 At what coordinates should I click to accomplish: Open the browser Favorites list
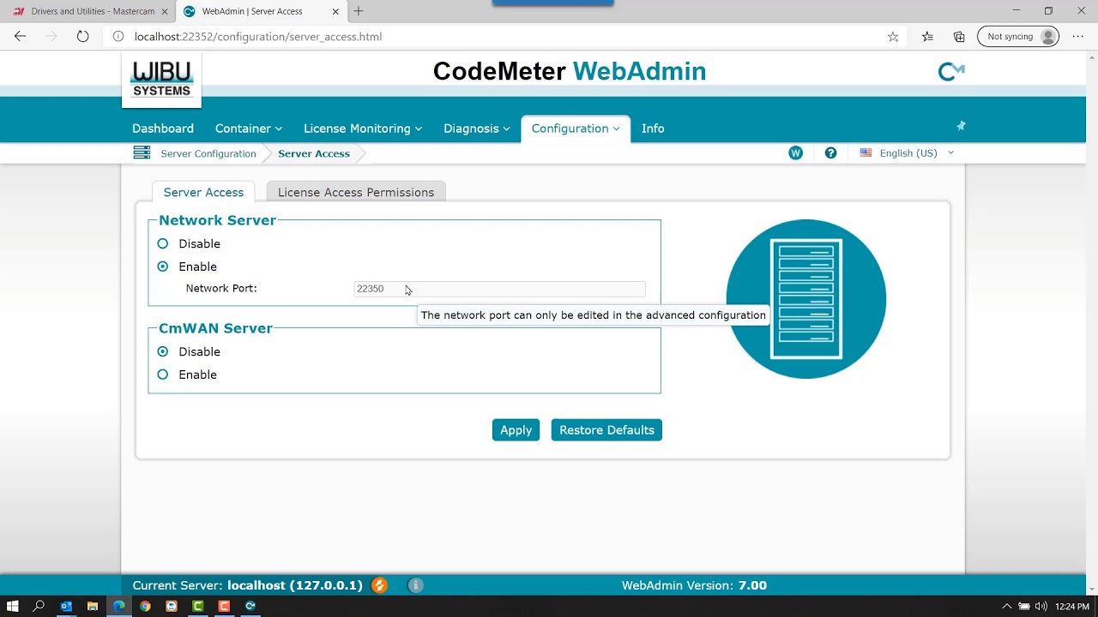pos(927,37)
